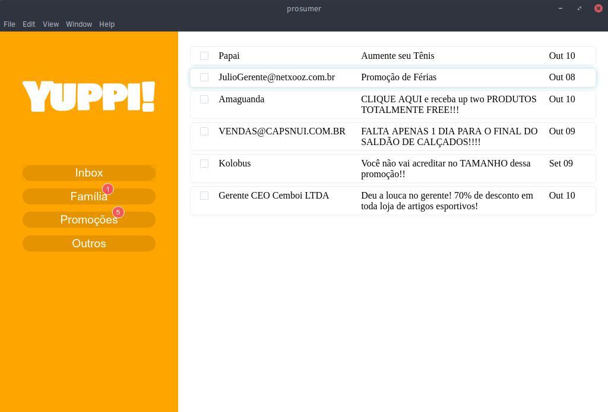The image size is (608, 412).
Task: Open the Help menu
Action: (x=107, y=24)
